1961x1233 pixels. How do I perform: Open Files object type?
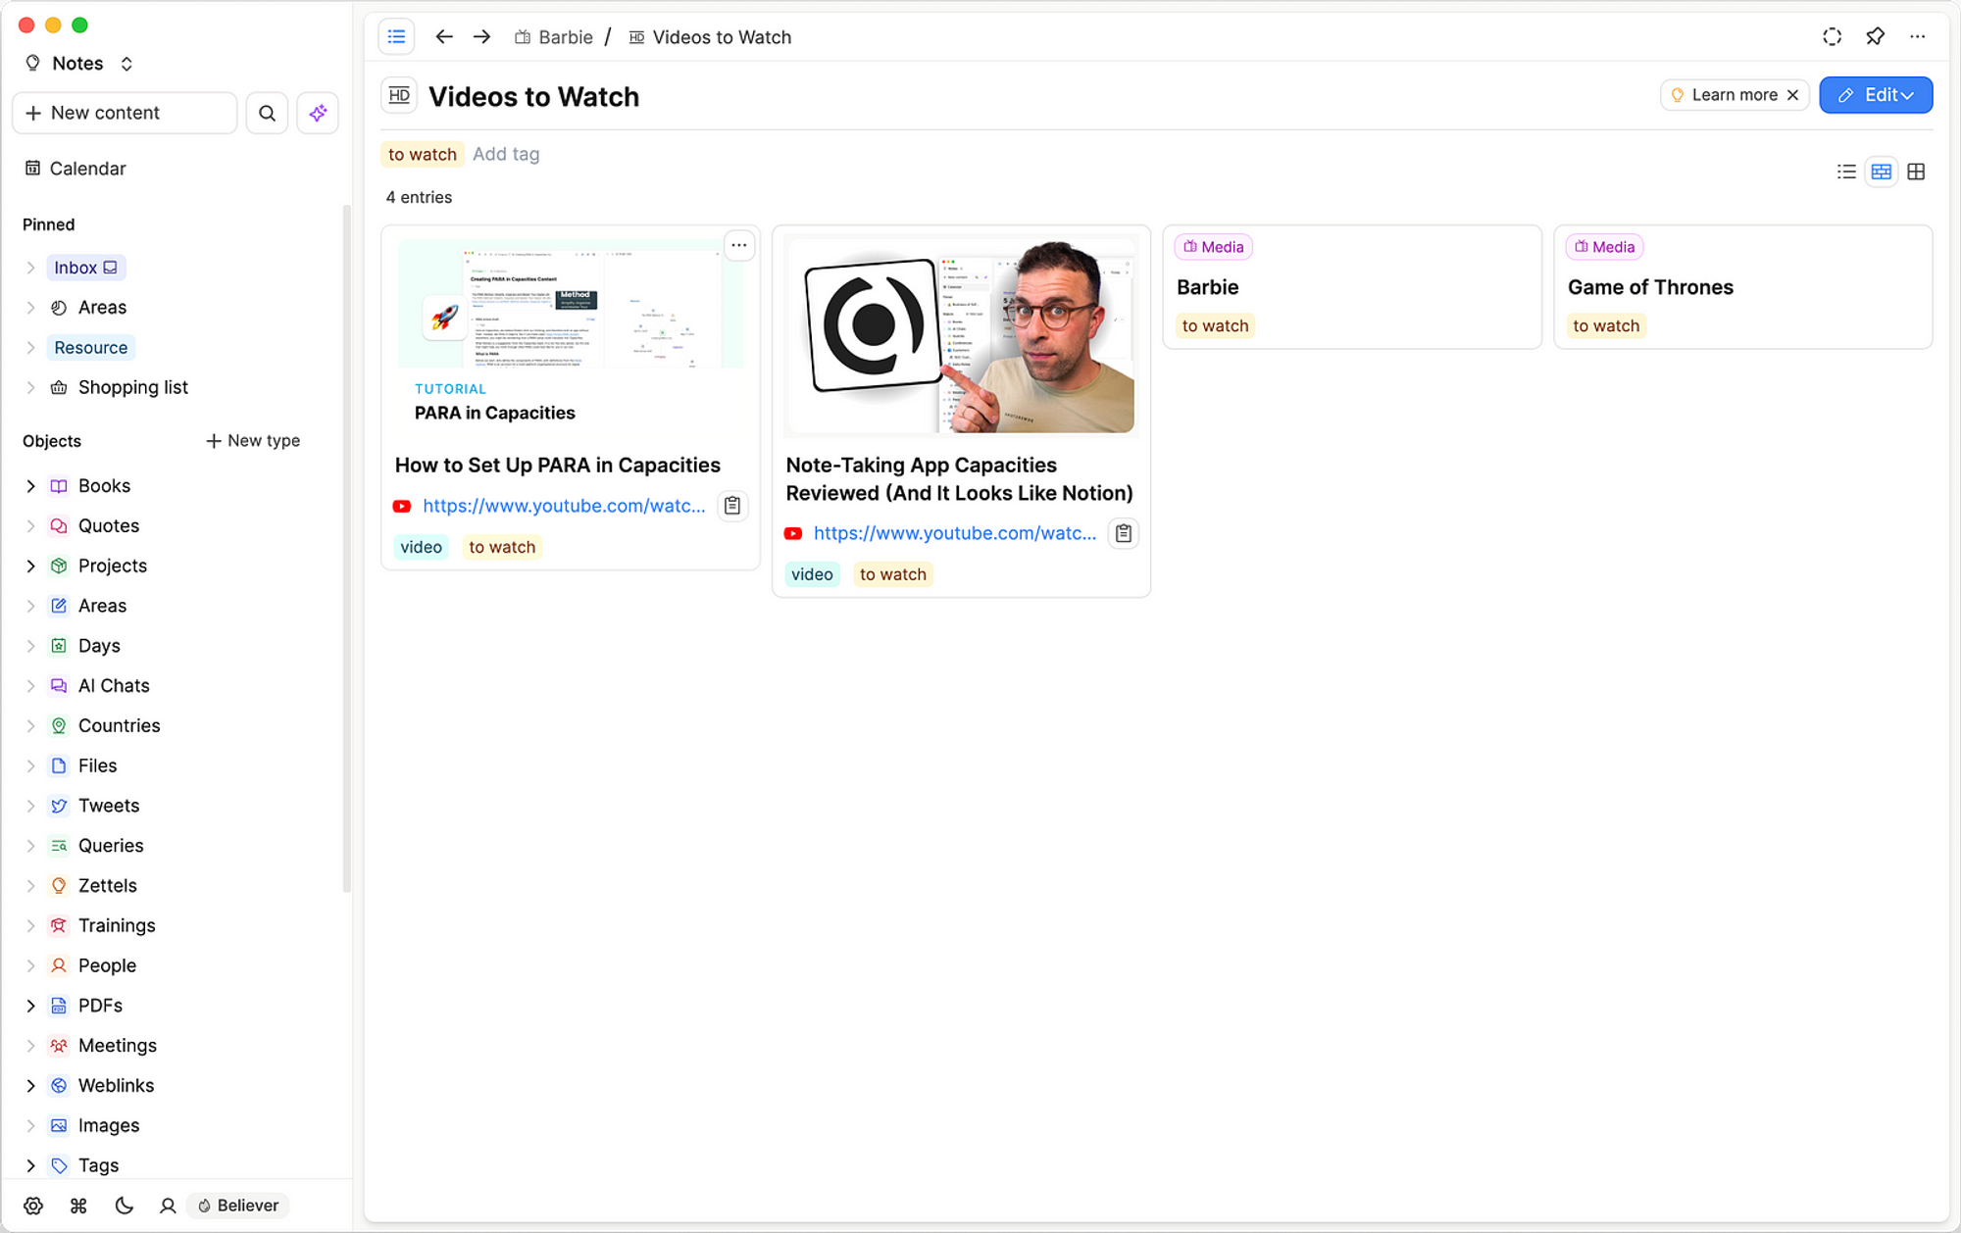point(97,766)
